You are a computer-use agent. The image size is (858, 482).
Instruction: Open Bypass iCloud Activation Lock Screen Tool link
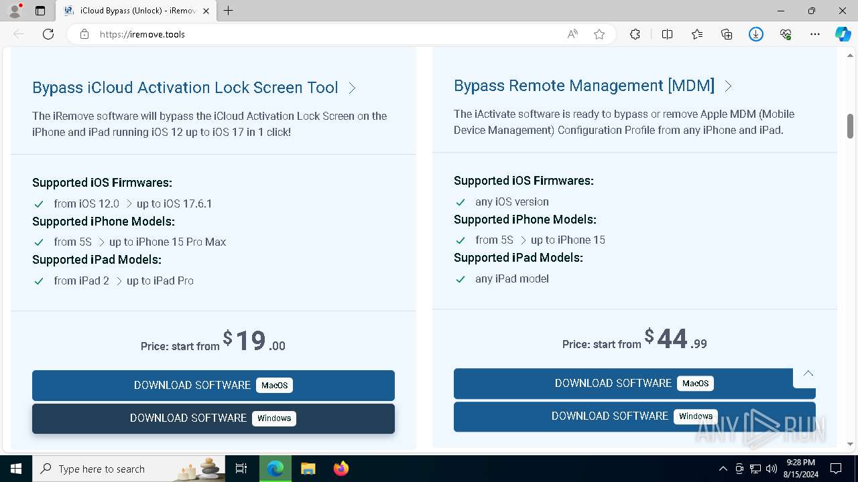coord(185,88)
